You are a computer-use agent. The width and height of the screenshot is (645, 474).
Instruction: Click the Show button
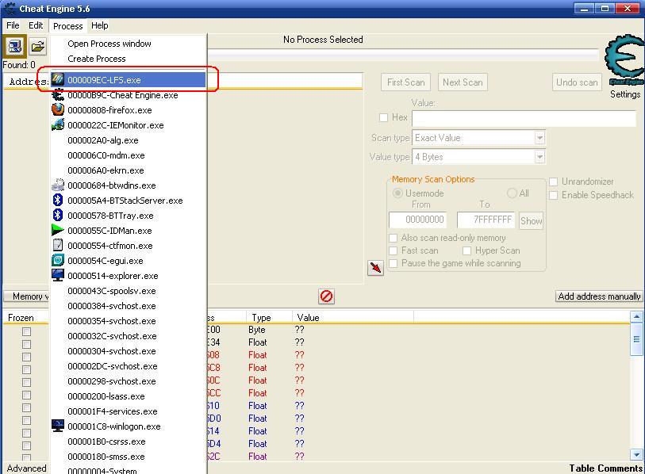point(531,221)
